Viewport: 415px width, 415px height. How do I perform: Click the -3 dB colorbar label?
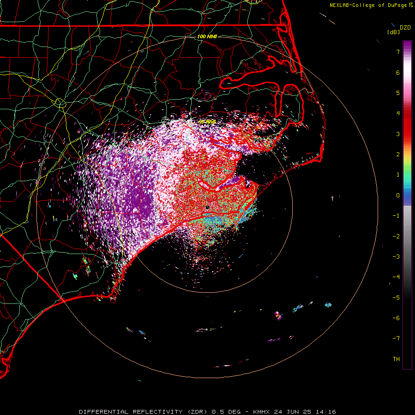point(396,257)
